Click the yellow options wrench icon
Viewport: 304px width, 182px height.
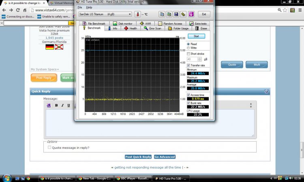click(x=183, y=14)
